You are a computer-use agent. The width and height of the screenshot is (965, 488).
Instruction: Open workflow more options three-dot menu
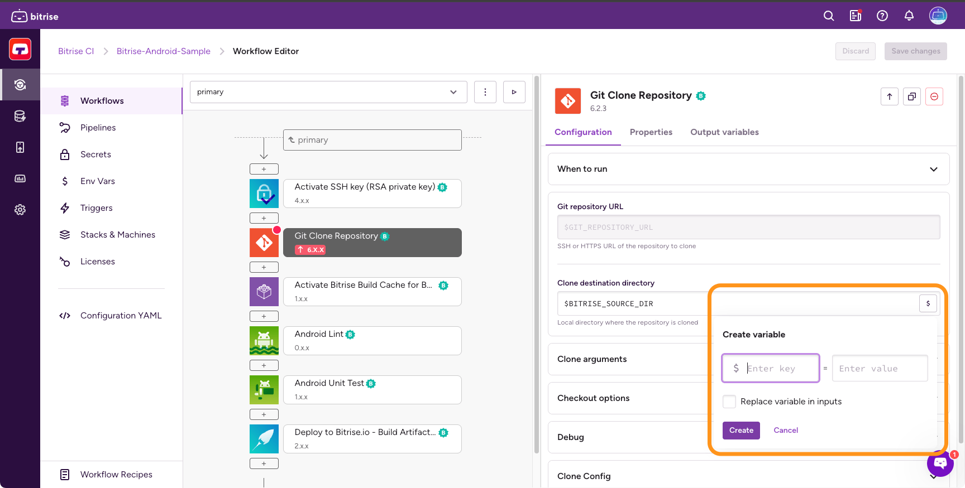click(485, 92)
